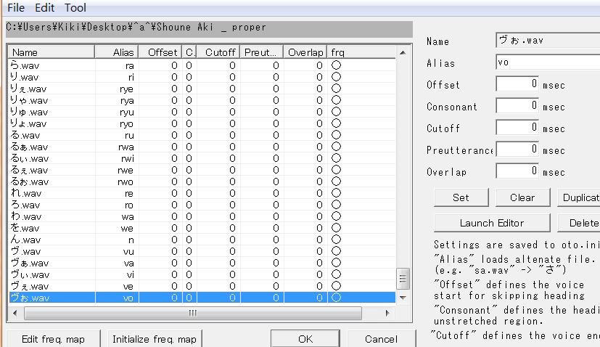Image resolution: width=600 pixels, height=347 pixels.
Task: Click the Consonant msec field
Action: pyautogui.click(x=517, y=105)
